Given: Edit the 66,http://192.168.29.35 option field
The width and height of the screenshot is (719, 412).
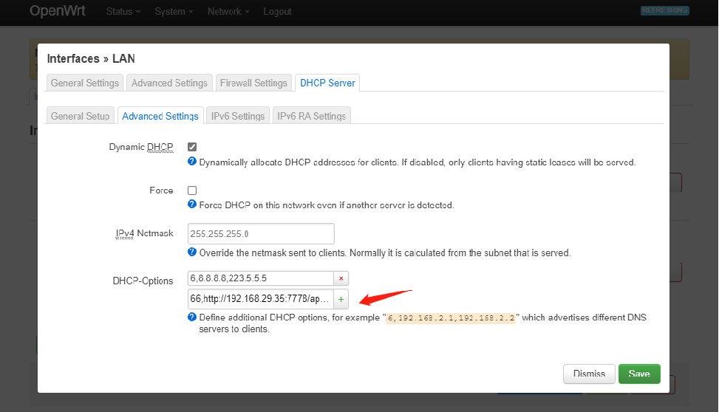Looking at the screenshot, I should [x=260, y=299].
